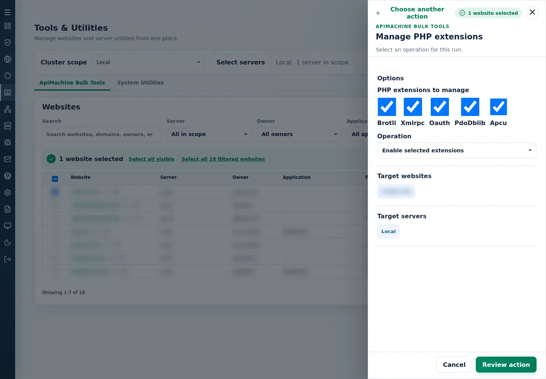This screenshot has height=379, width=546.
Task: Click Select all visible link
Action: point(151,159)
